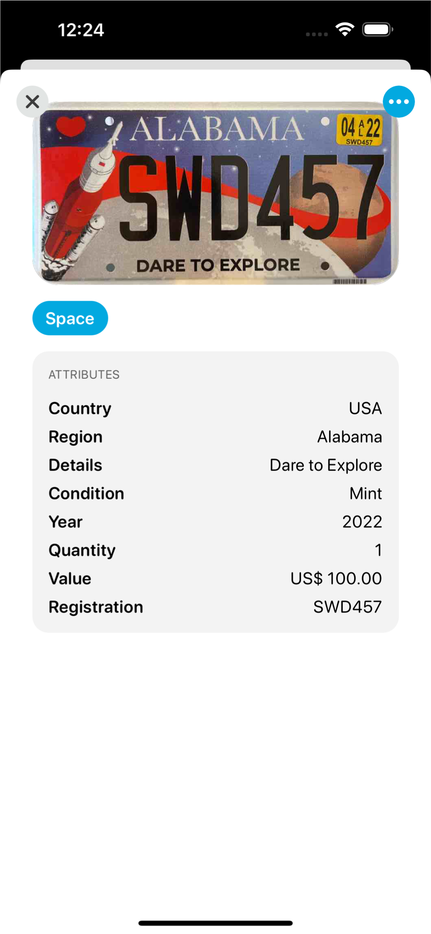Viewport: 431px width, 934px height.
Task: Select the USA country value
Action: [365, 409]
